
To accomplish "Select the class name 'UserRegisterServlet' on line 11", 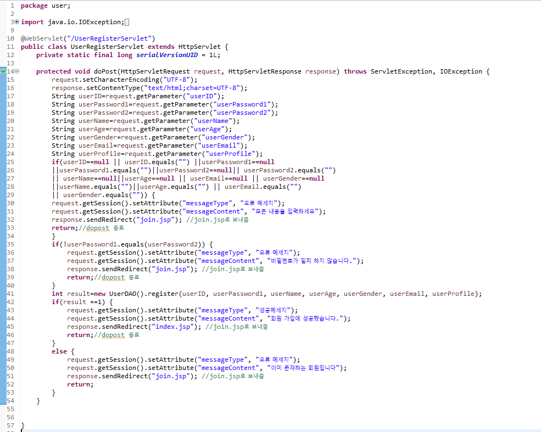I will tap(107, 47).
